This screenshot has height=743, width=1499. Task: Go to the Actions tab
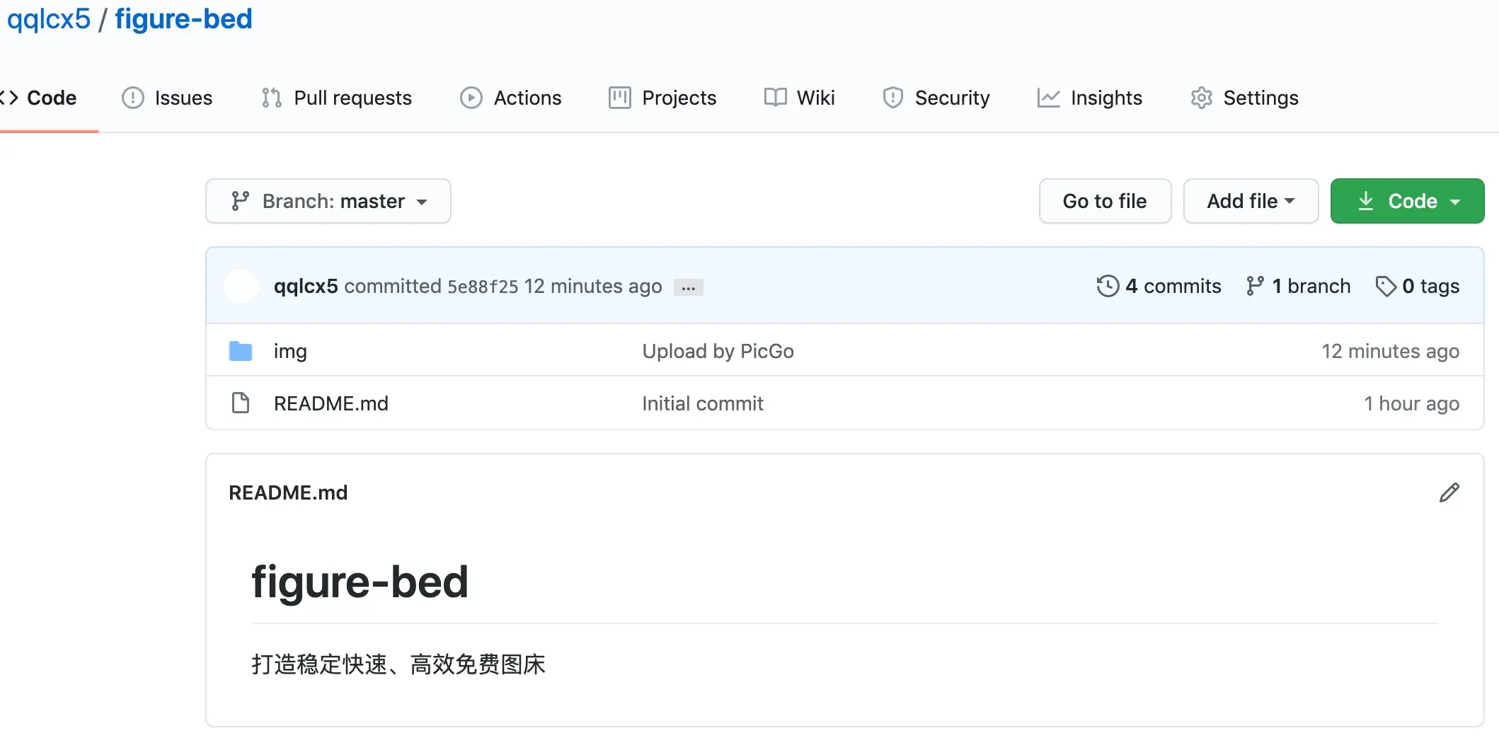(511, 98)
